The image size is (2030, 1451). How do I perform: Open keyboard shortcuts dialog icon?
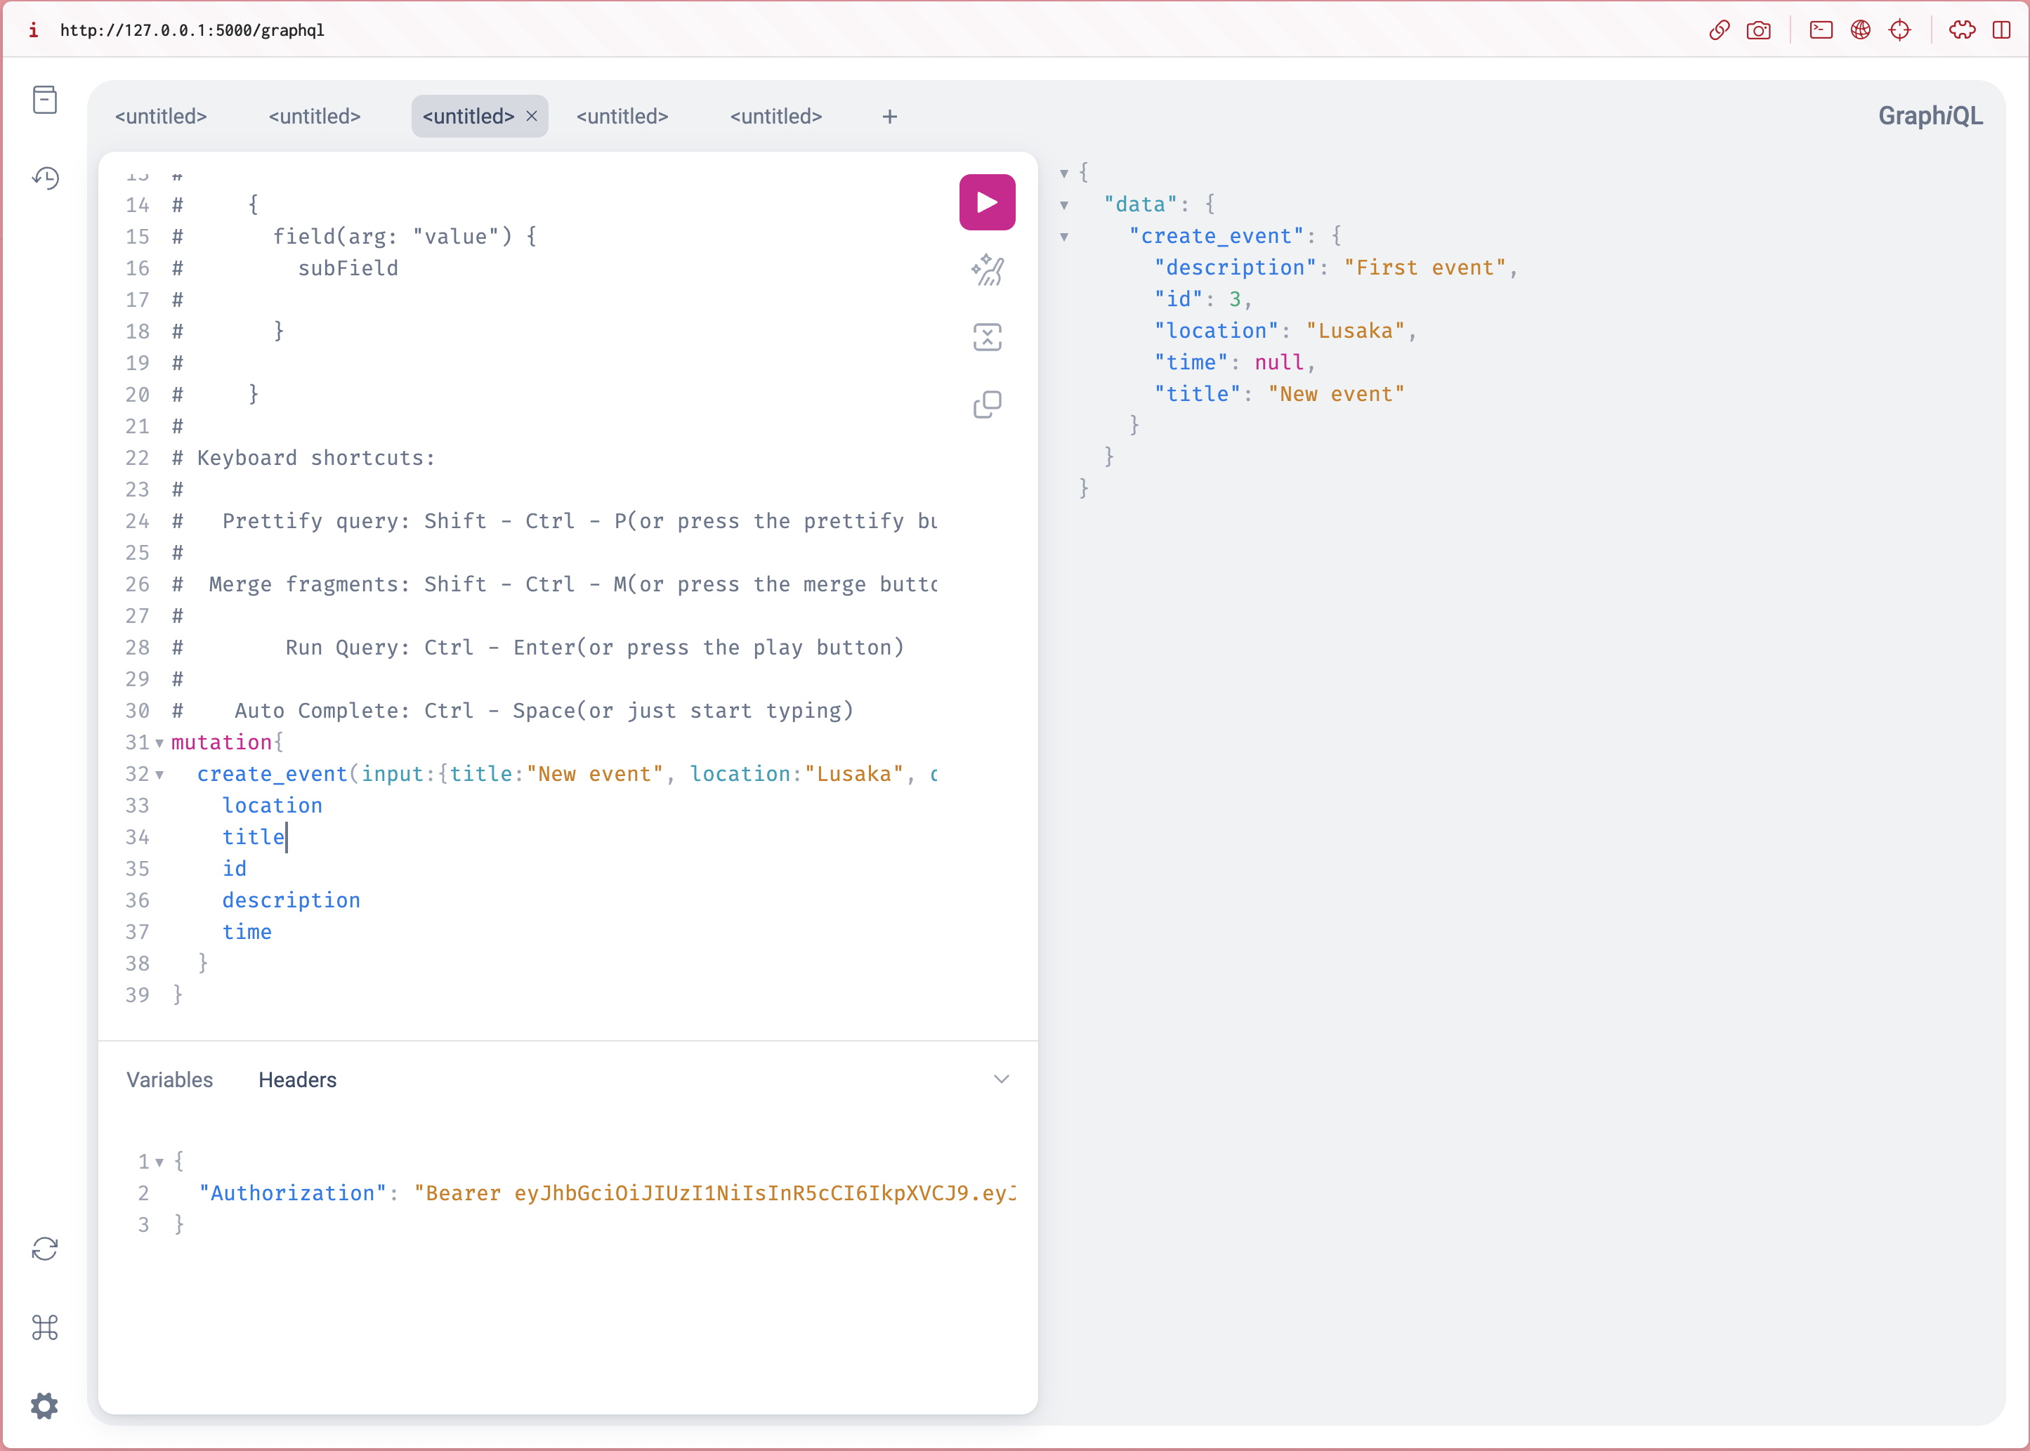[46, 1327]
